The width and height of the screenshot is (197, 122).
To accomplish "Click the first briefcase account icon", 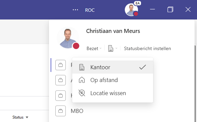I will coord(61,65).
